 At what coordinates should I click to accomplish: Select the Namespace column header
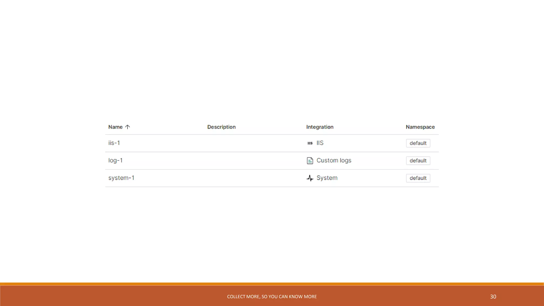tap(420, 127)
